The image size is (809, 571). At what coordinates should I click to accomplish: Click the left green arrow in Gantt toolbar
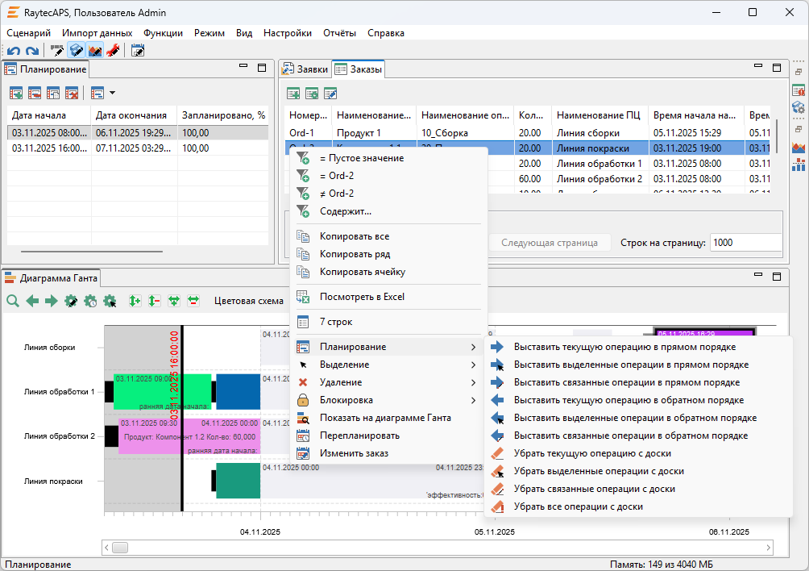coord(32,301)
